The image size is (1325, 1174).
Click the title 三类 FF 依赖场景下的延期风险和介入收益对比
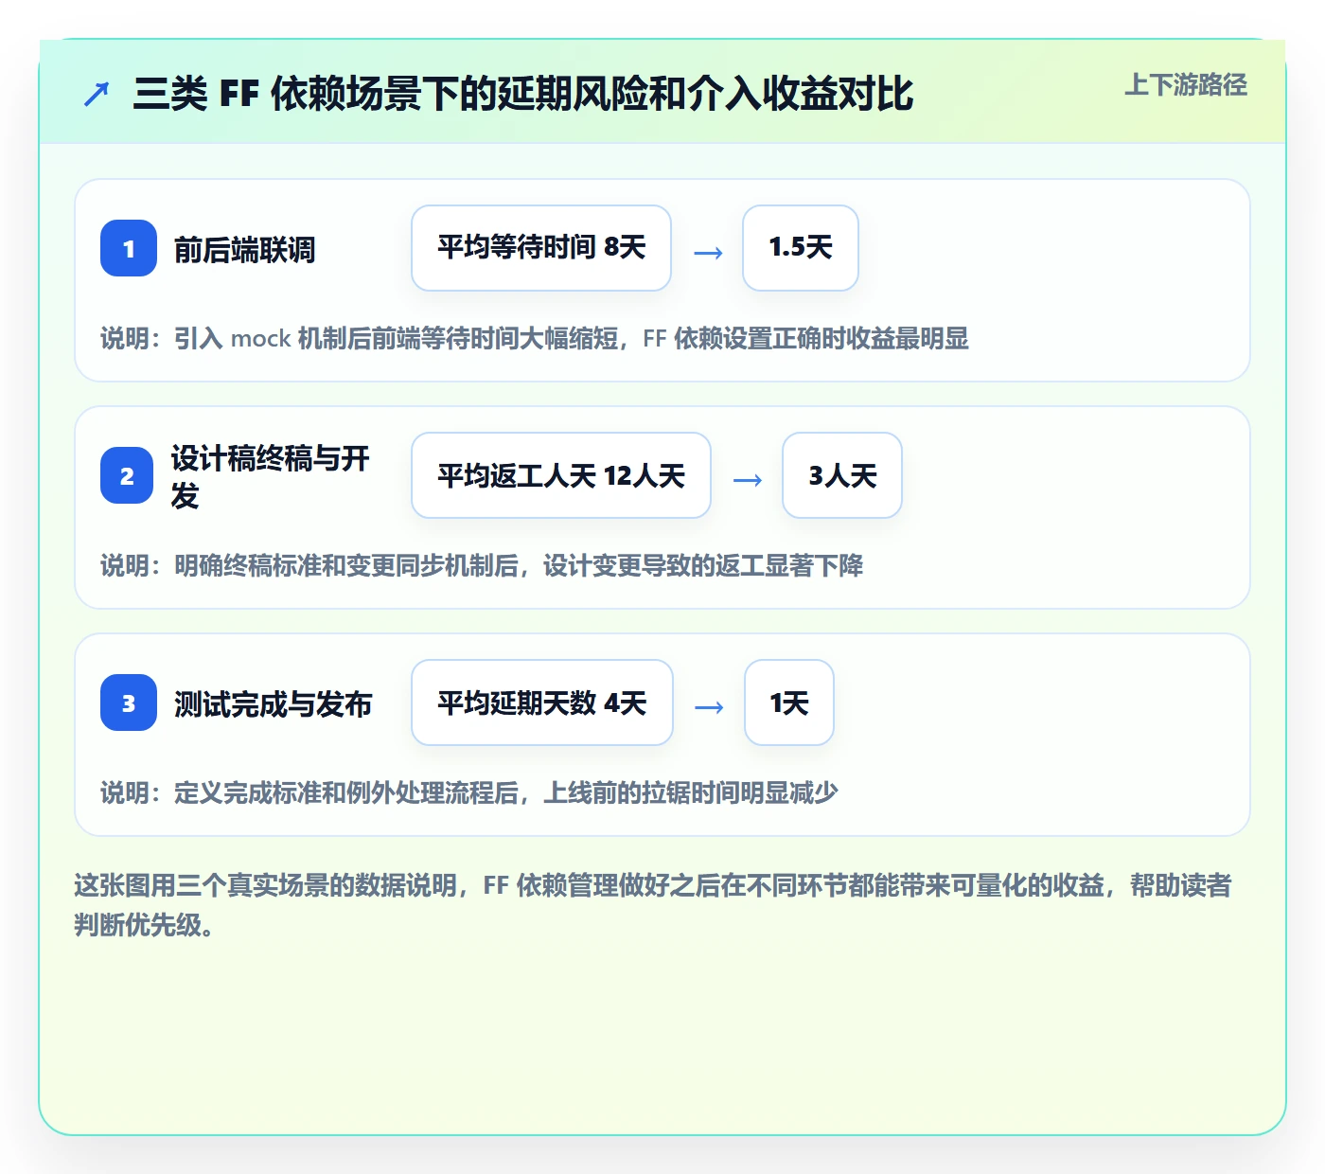pyautogui.click(x=523, y=94)
